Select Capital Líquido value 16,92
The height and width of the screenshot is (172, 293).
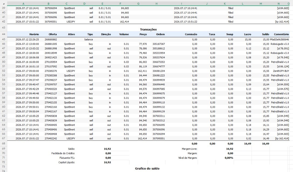click(107, 163)
